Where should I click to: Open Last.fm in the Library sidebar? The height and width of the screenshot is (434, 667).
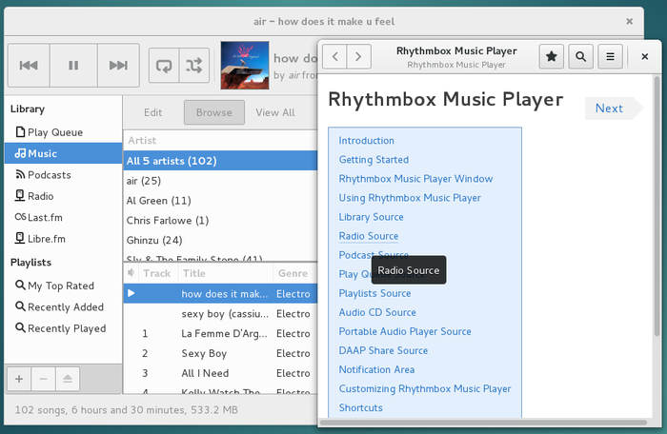click(x=63, y=217)
